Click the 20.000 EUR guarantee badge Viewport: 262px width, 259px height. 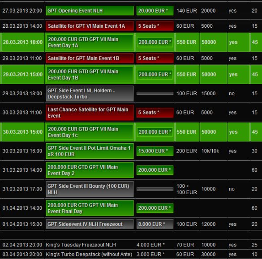pyautogui.click(x=155, y=11)
